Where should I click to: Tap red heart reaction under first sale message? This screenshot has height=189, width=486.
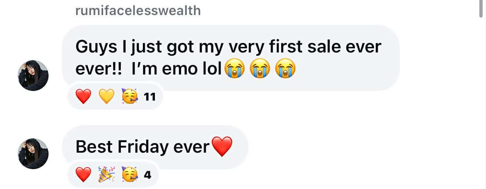point(83,97)
